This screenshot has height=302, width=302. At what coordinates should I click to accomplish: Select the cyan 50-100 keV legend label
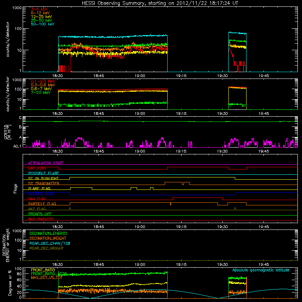point(43,24)
